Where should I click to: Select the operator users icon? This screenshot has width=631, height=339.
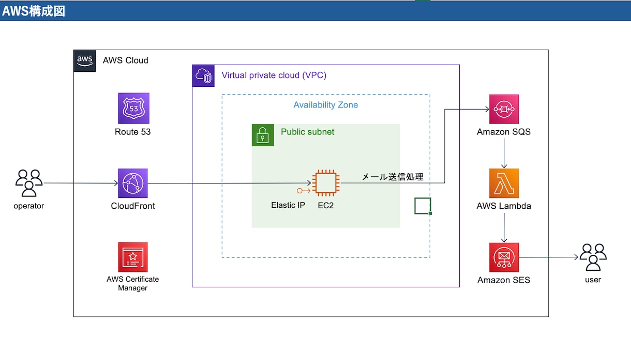[29, 183]
